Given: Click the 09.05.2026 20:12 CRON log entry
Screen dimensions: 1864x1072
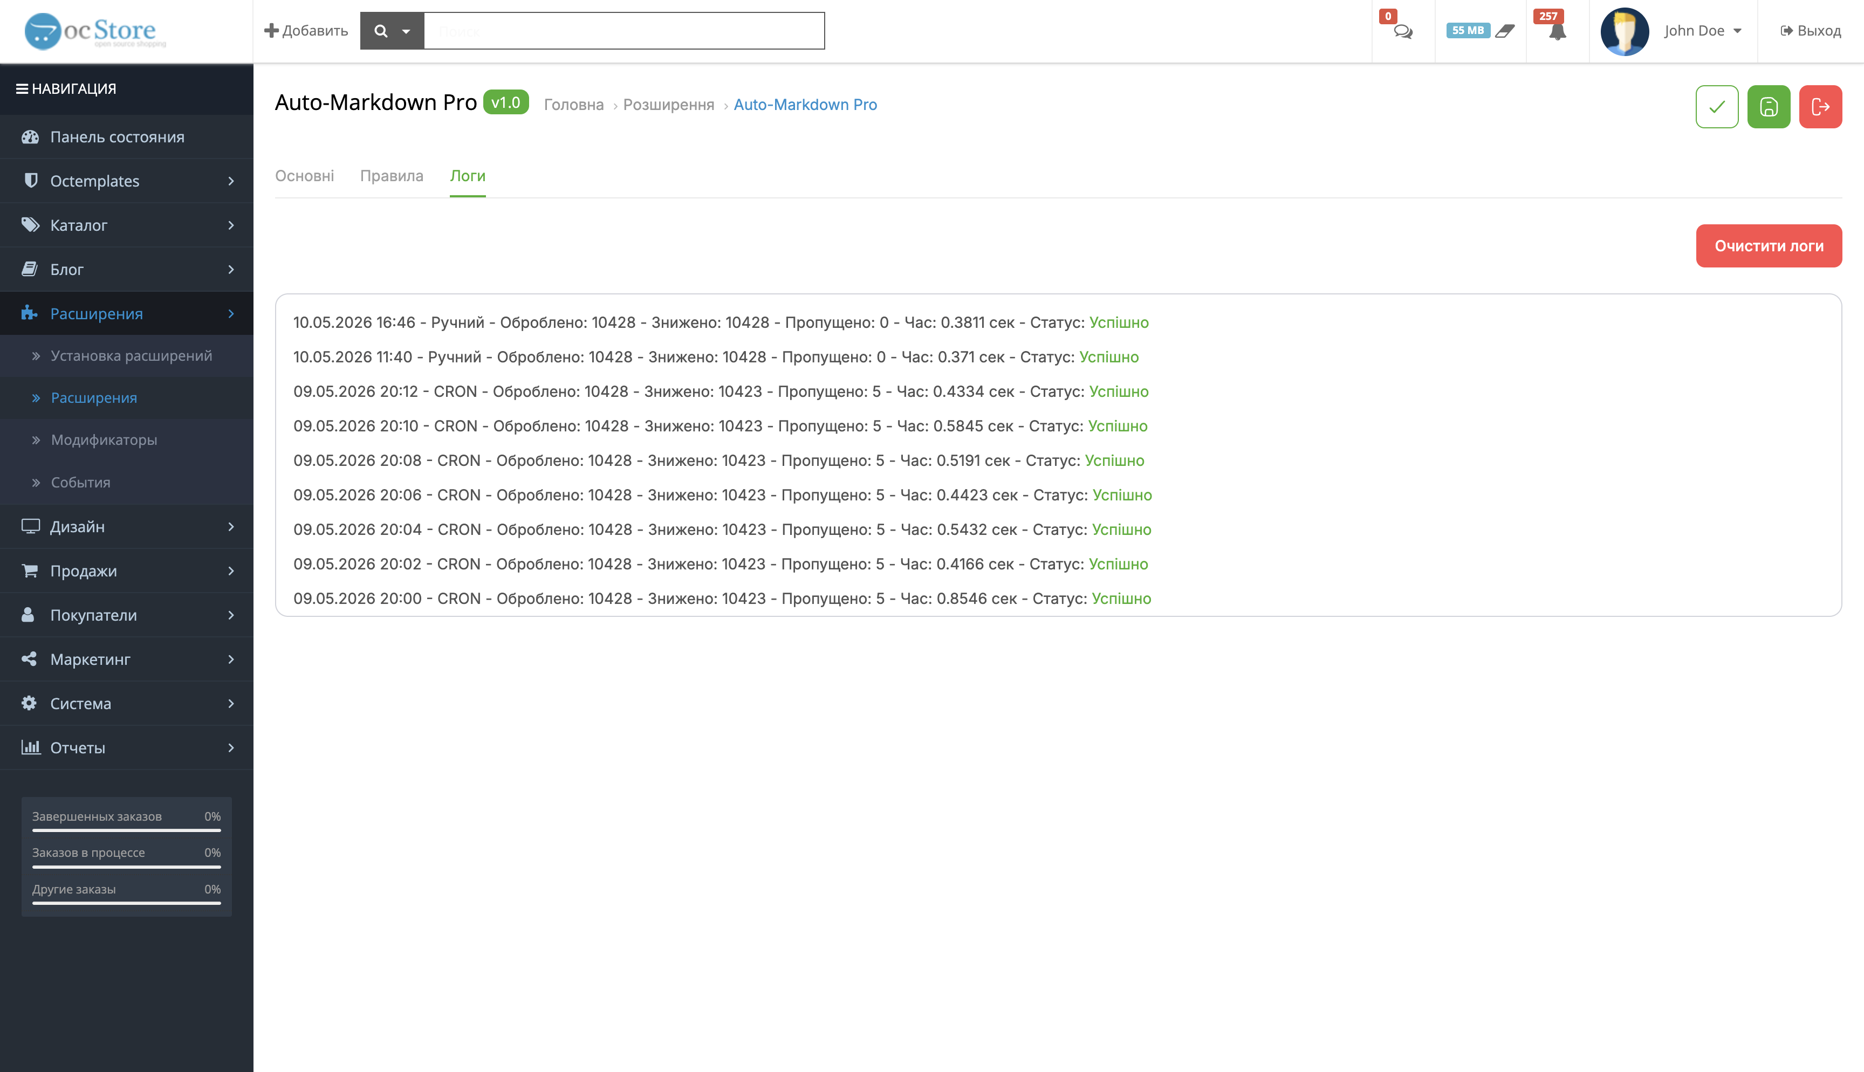Looking at the screenshot, I should (x=721, y=391).
